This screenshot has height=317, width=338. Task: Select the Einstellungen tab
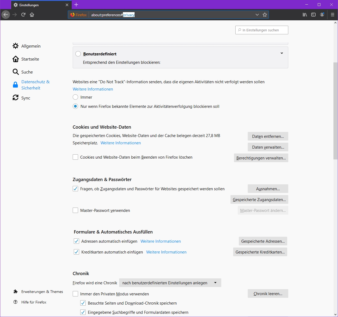[41, 5]
